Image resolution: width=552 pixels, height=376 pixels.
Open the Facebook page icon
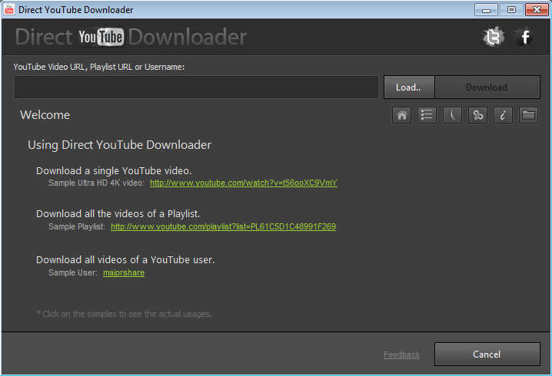(524, 37)
